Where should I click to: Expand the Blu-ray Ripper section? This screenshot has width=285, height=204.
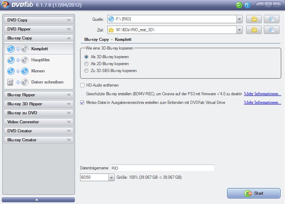(38, 95)
